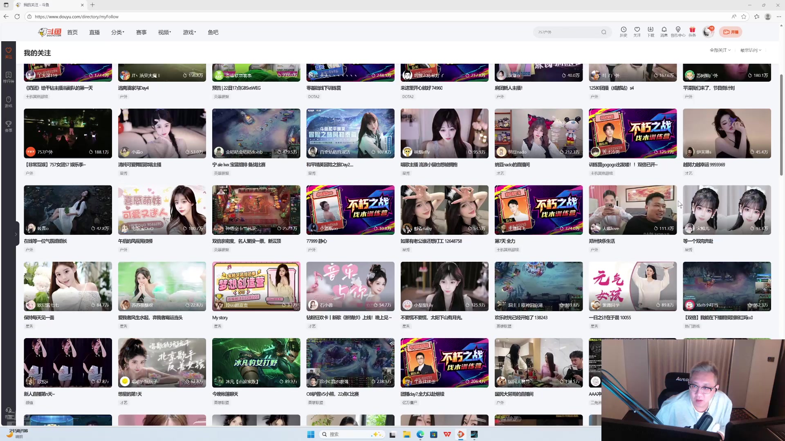Open the 赛事 top navigation link
Image resolution: width=785 pixels, height=441 pixels.
[x=141, y=32]
